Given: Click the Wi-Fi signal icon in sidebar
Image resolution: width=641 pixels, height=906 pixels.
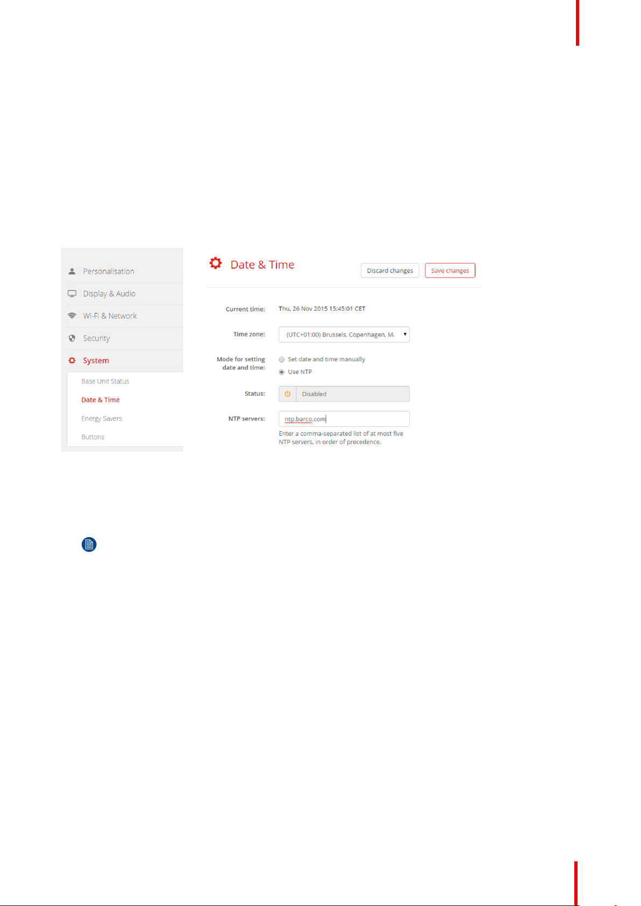Looking at the screenshot, I should tap(72, 316).
